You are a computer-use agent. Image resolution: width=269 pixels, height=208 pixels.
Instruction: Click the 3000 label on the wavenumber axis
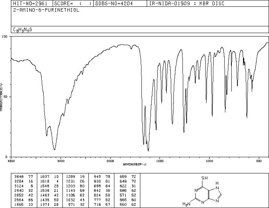pyautogui.click(x=61, y=161)
